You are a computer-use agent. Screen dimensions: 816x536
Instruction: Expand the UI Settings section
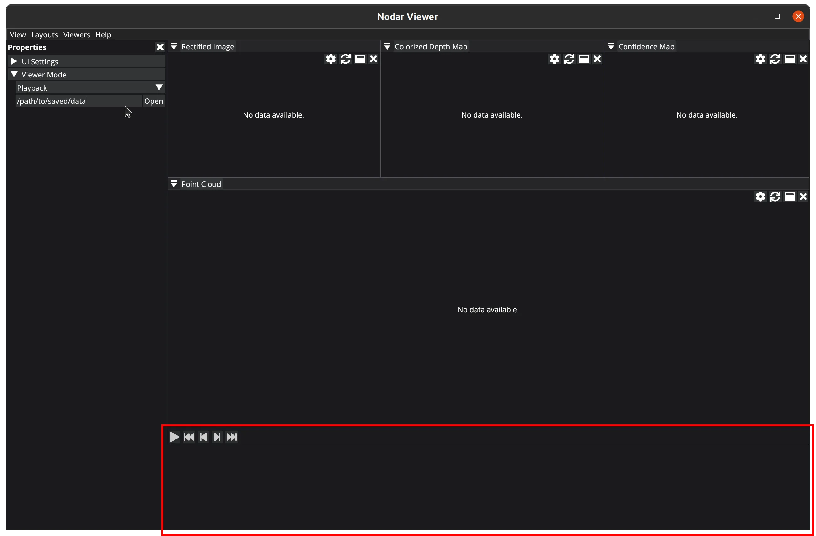pos(14,61)
